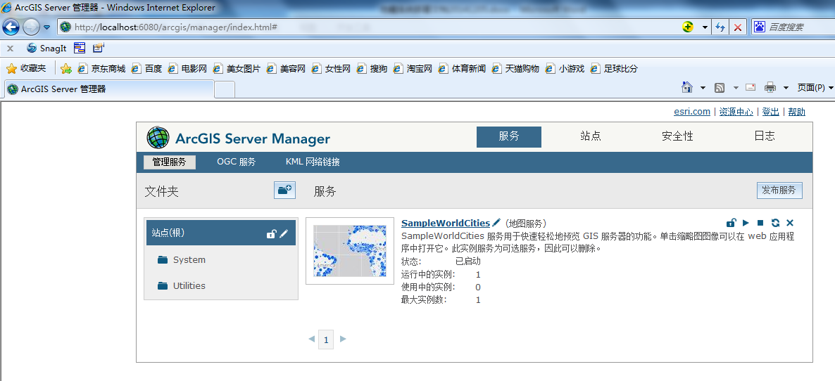Click the Baidu paw search provider icon
Viewport: 835px width, 381px height.
tap(760, 27)
